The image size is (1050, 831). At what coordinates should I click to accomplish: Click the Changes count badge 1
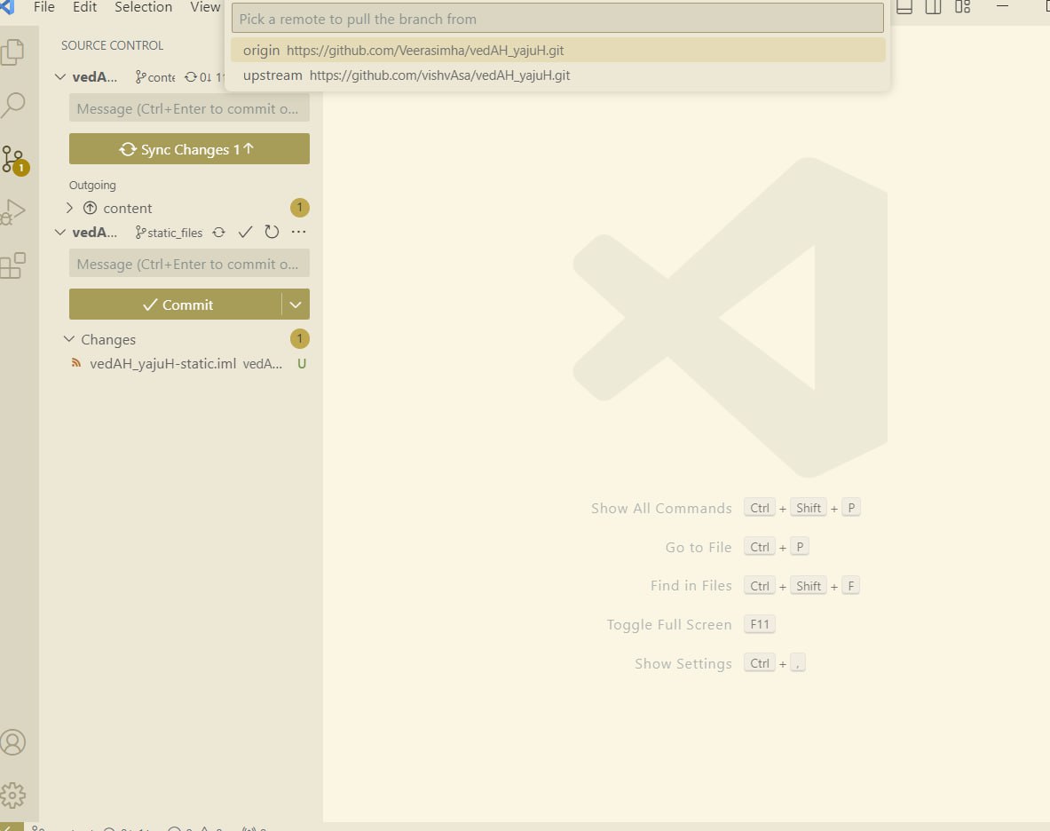300,339
